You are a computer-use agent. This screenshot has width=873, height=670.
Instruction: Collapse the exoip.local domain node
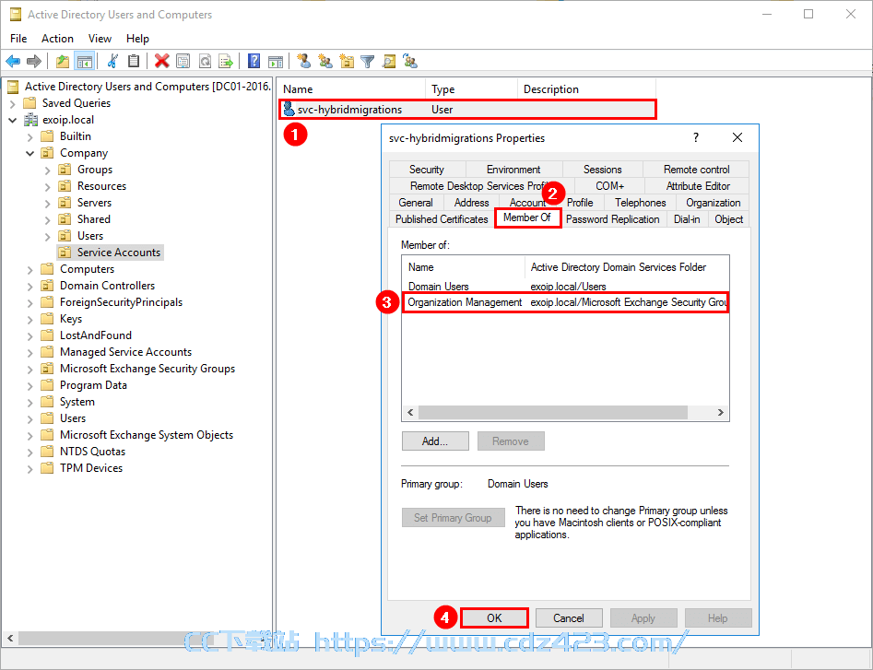pos(12,120)
